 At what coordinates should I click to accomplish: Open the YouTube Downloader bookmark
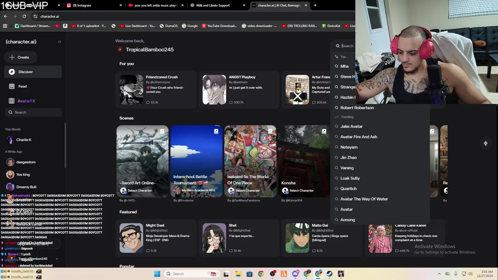coord(219,26)
